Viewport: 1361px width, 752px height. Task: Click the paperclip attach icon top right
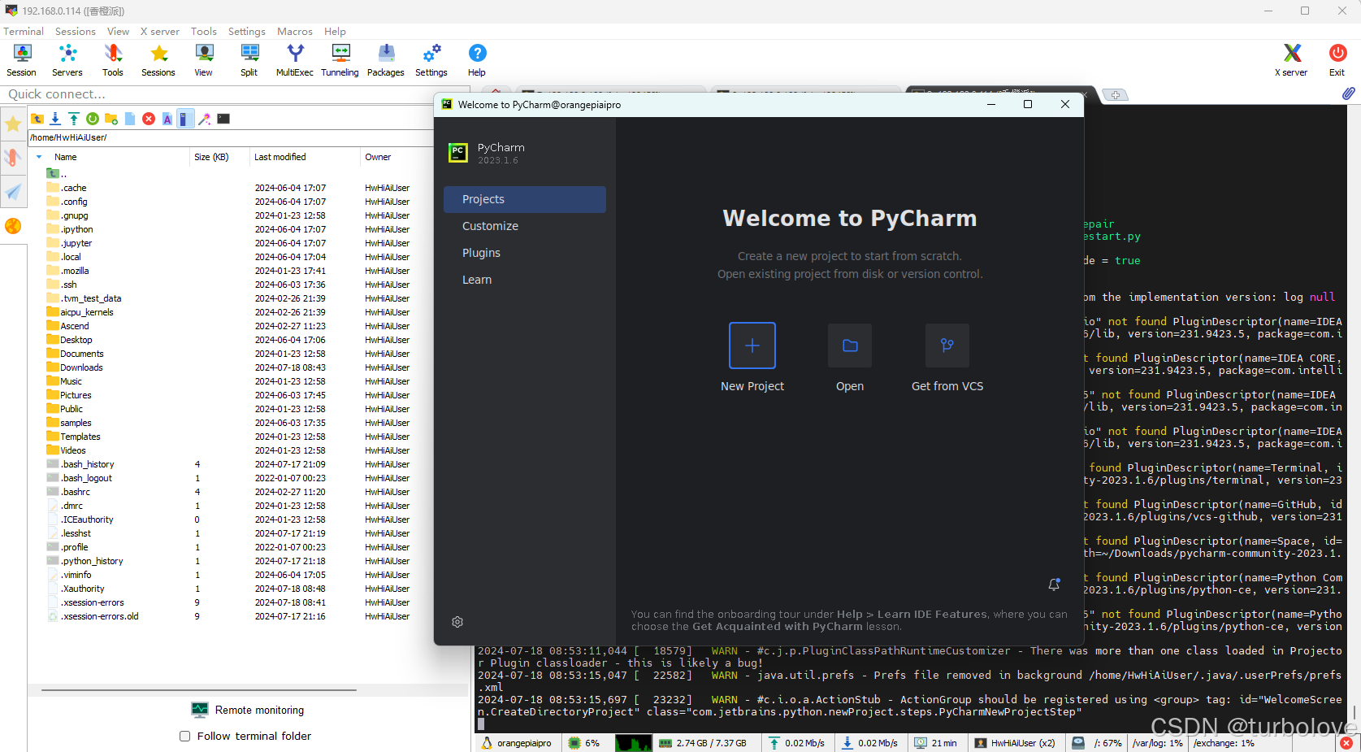point(1348,93)
